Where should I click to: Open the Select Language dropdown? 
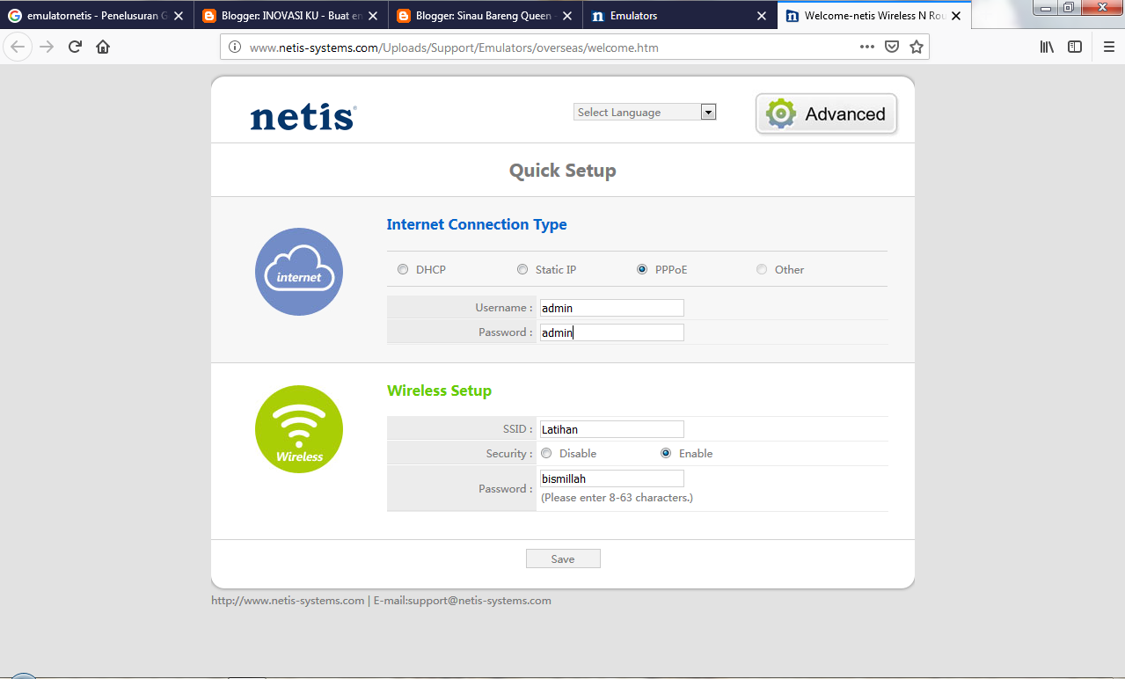(x=708, y=112)
